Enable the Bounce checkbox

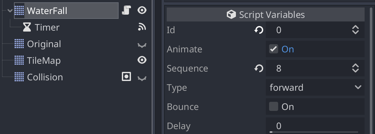[273, 106]
